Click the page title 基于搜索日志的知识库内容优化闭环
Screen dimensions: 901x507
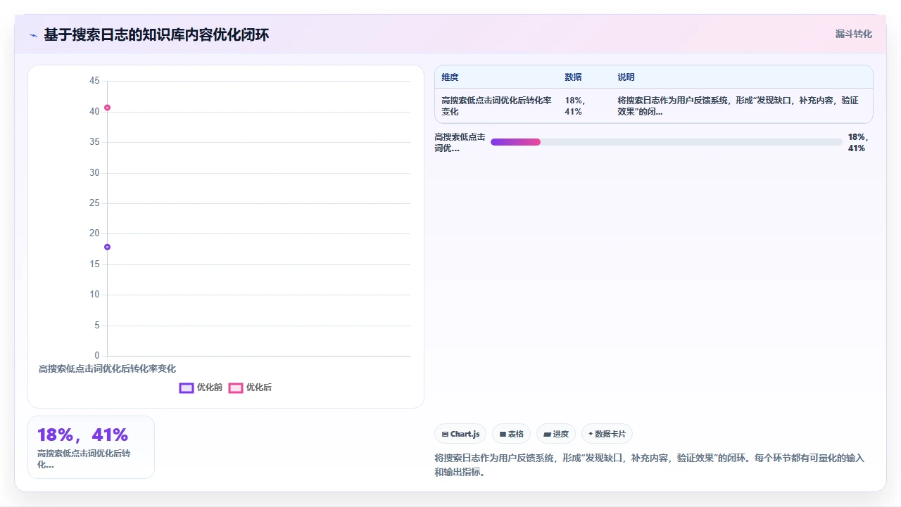coord(156,35)
